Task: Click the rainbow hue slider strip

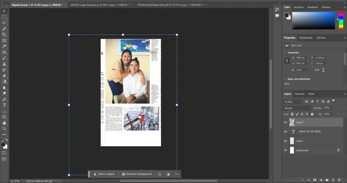Action: (341, 21)
